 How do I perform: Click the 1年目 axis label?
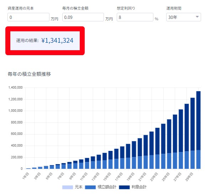[26, 176]
